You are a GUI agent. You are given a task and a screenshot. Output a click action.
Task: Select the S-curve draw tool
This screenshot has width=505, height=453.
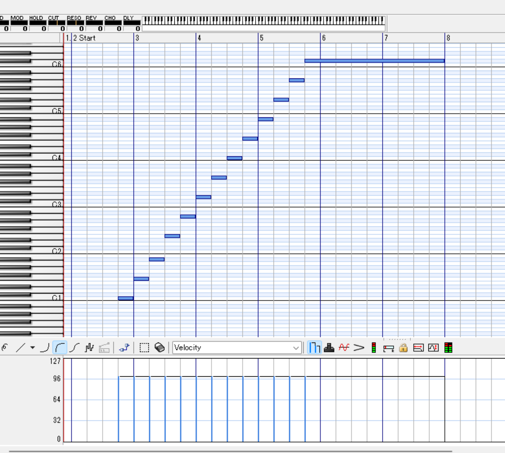point(75,348)
